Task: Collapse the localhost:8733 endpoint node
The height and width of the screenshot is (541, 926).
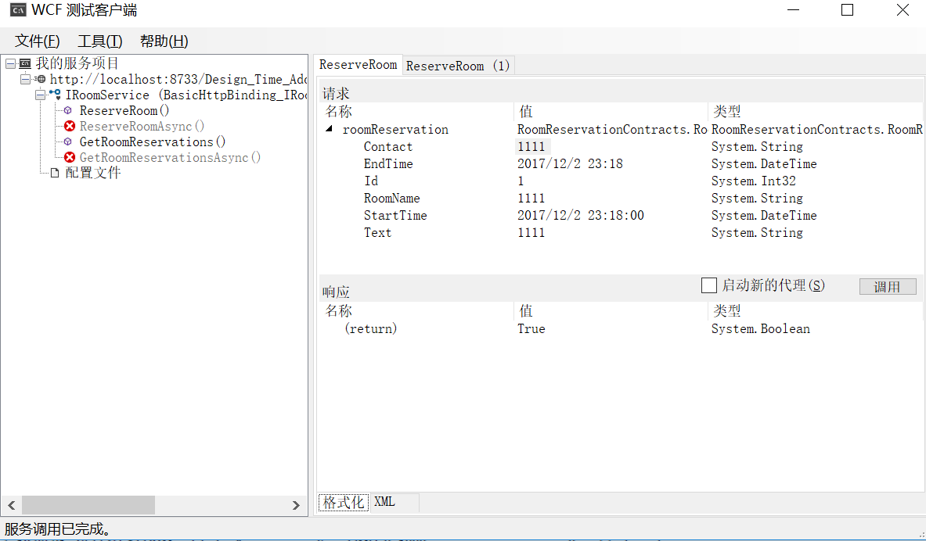Action: 25,79
